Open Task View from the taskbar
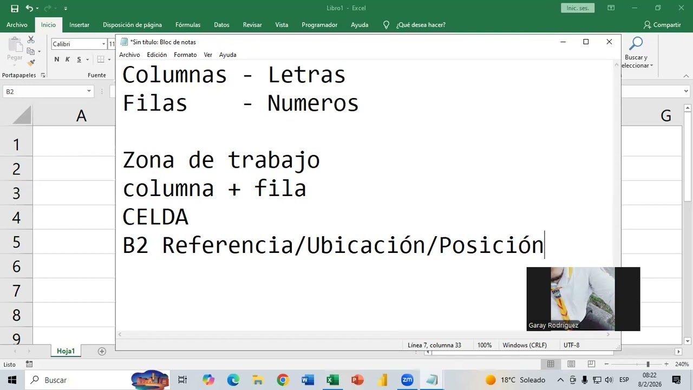The height and width of the screenshot is (390, 693). click(x=182, y=380)
